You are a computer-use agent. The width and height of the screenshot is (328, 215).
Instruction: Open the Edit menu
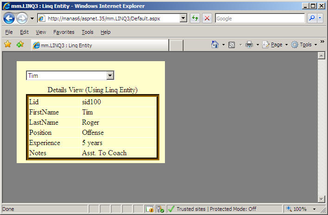pyautogui.click(x=24, y=32)
